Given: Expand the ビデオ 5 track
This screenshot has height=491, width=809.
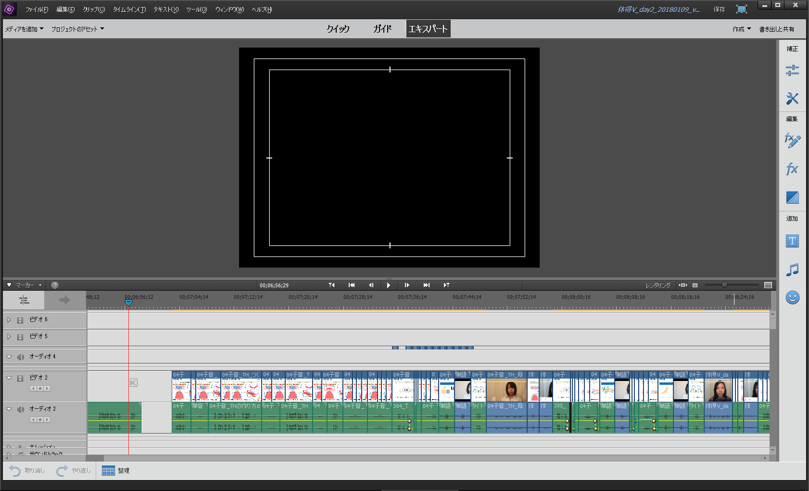Looking at the screenshot, I should click(x=9, y=336).
